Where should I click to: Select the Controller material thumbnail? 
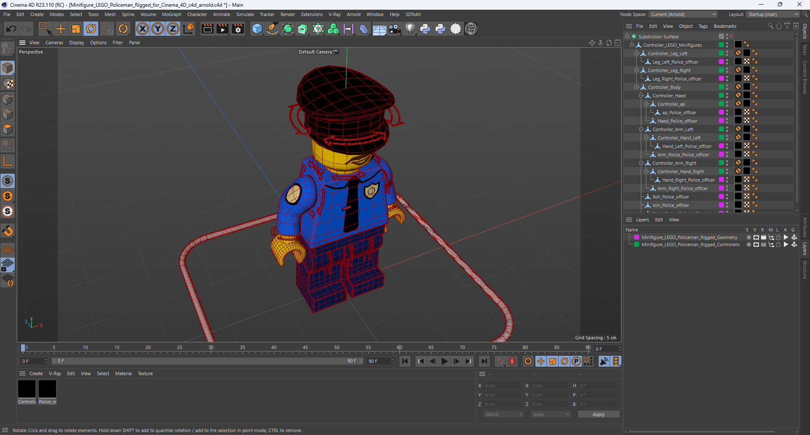tap(27, 389)
